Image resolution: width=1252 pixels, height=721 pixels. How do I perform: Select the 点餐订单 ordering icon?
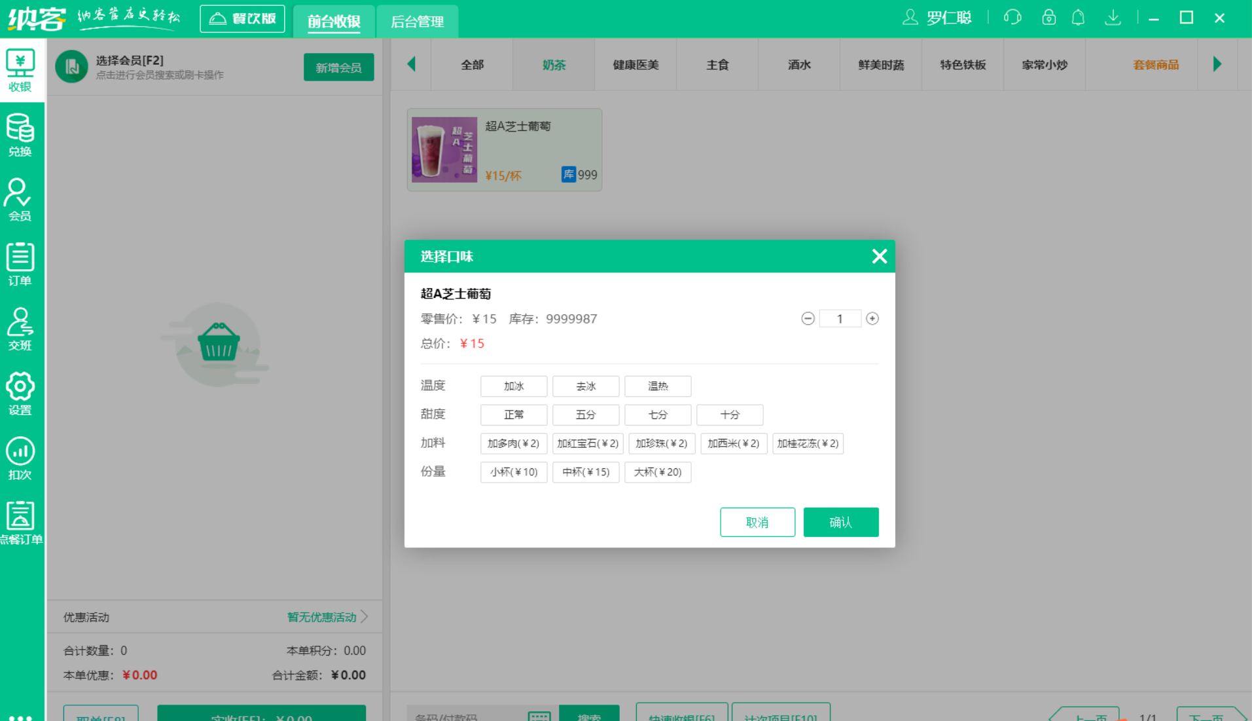point(20,521)
